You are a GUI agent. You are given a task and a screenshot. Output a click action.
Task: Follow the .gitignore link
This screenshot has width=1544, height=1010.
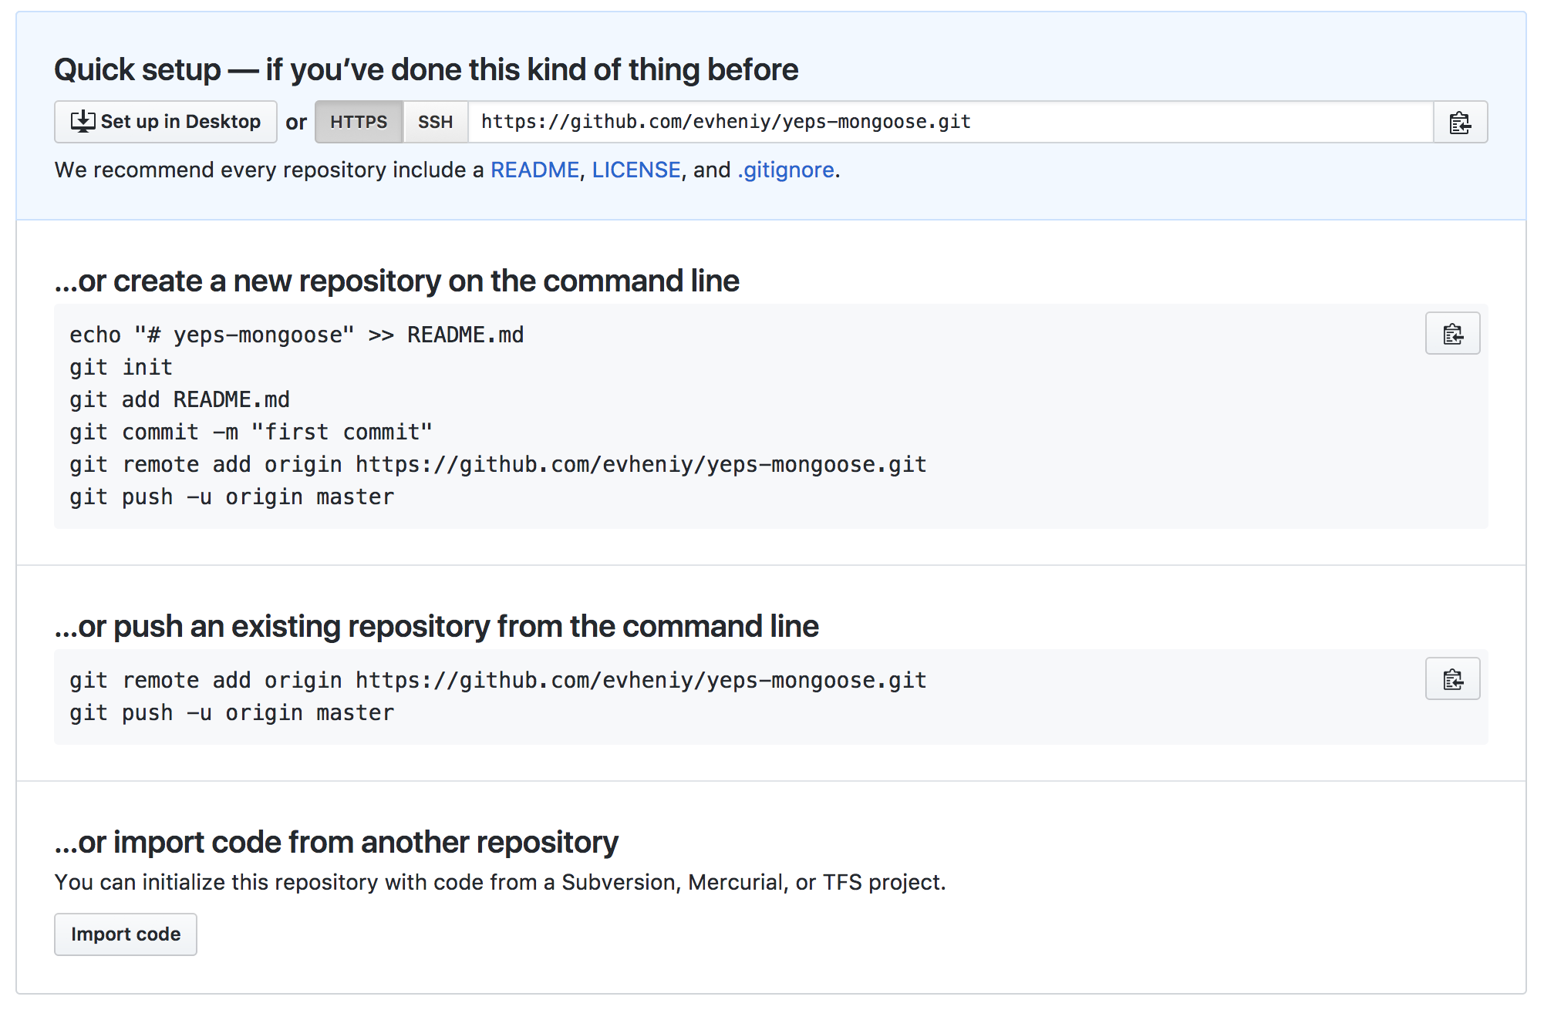(785, 170)
